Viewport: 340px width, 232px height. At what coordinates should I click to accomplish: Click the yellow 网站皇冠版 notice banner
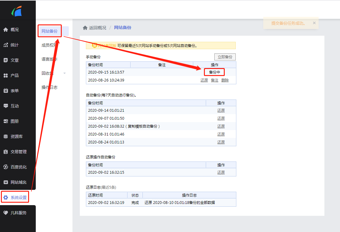point(161,45)
